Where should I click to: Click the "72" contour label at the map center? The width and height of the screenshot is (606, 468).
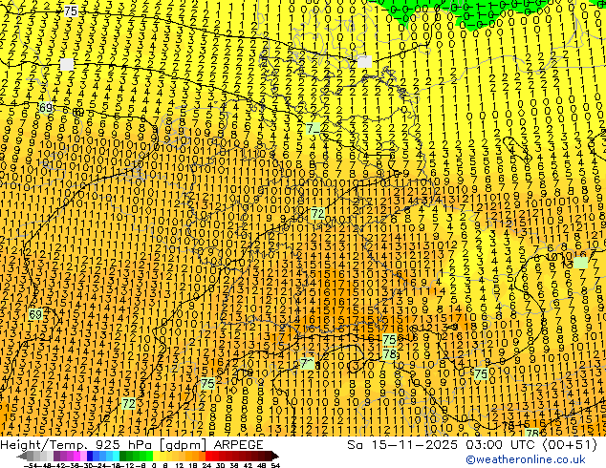coord(317,214)
